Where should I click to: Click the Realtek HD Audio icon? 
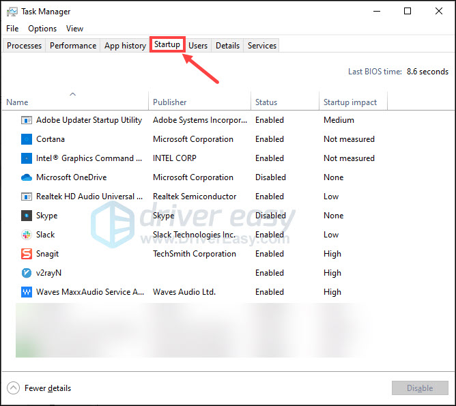pyautogui.click(x=27, y=197)
